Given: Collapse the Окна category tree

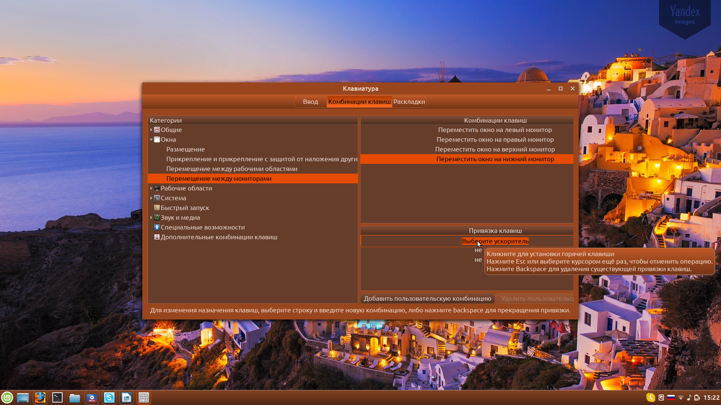Looking at the screenshot, I should point(151,139).
